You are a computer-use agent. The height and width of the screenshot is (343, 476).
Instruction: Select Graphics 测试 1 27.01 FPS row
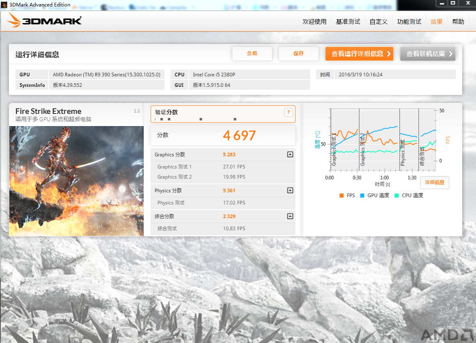tap(223, 166)
